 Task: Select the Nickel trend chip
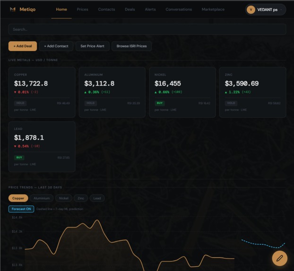coord(63,198)
